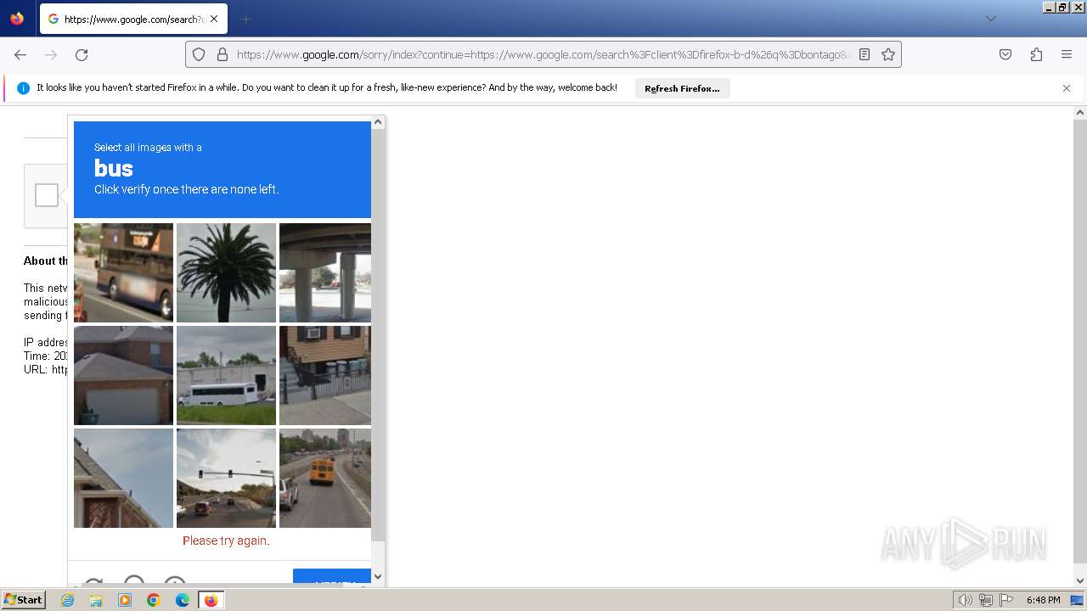Viewport: 1087px width, 611px height.
Task: Open the Action Center flag icon
Action: tap(1006, 600)
